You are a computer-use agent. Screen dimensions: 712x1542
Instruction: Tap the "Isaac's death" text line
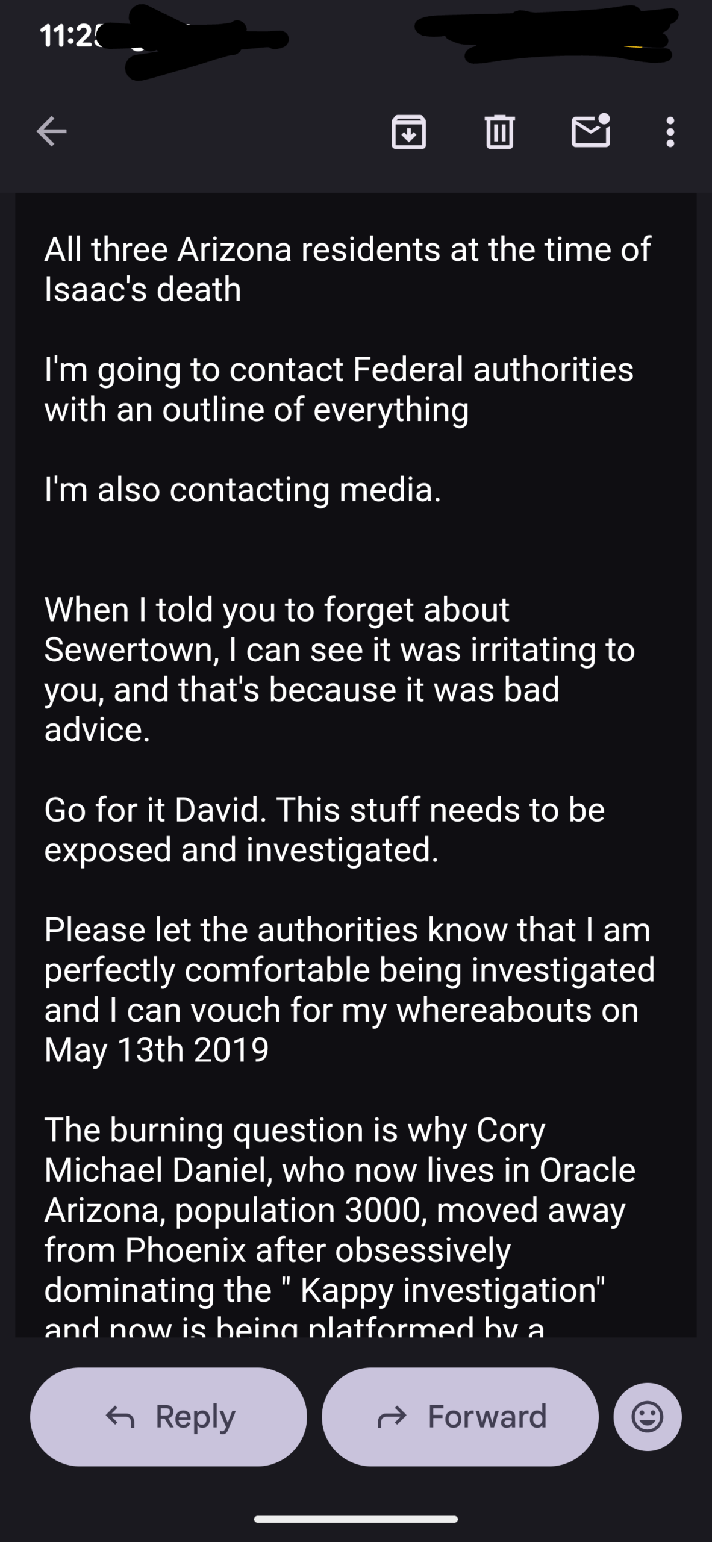point(143,290)
